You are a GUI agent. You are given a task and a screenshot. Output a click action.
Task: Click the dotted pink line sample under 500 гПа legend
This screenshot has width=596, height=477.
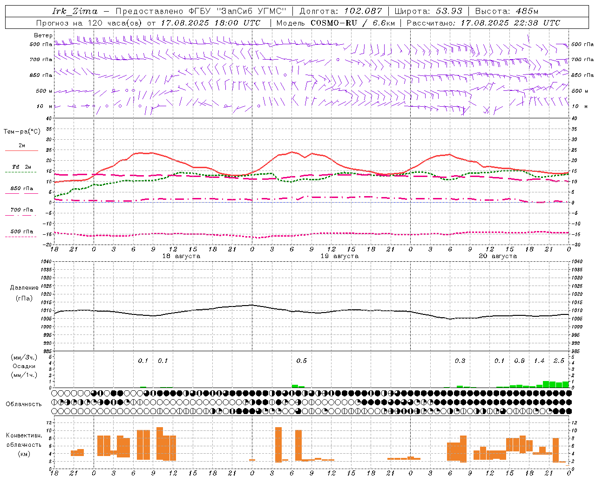point(20,237)
